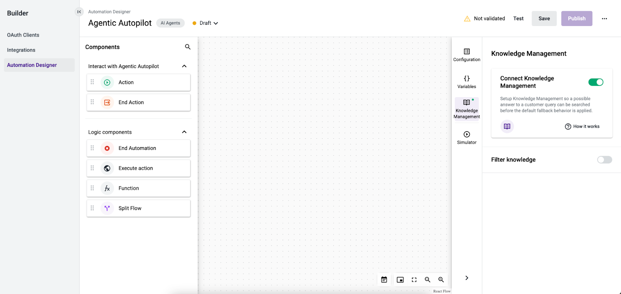Select the Execute action label
The height and width of the screenshot is (294, 621).
click(135, 168)
